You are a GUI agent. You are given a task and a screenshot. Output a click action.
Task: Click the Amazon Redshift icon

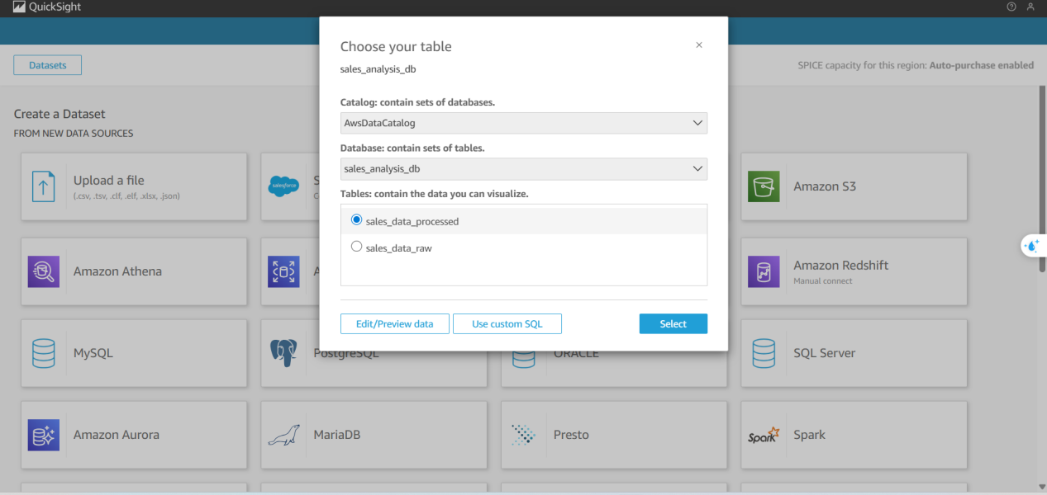click(764, 271)
